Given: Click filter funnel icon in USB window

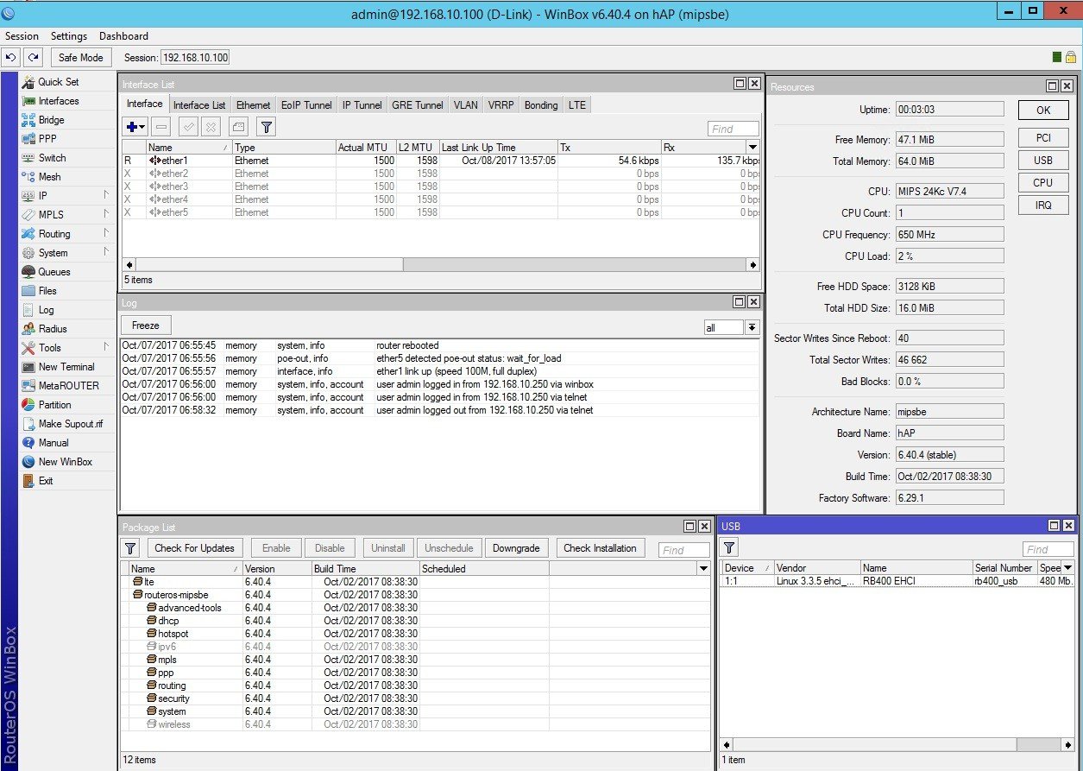Looking at the screenshot, I should pyautogui.click(x=729, y=548).
